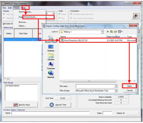143x123 pixels.
Task: Go back using the green arrow icon
Action: point(108,32)
